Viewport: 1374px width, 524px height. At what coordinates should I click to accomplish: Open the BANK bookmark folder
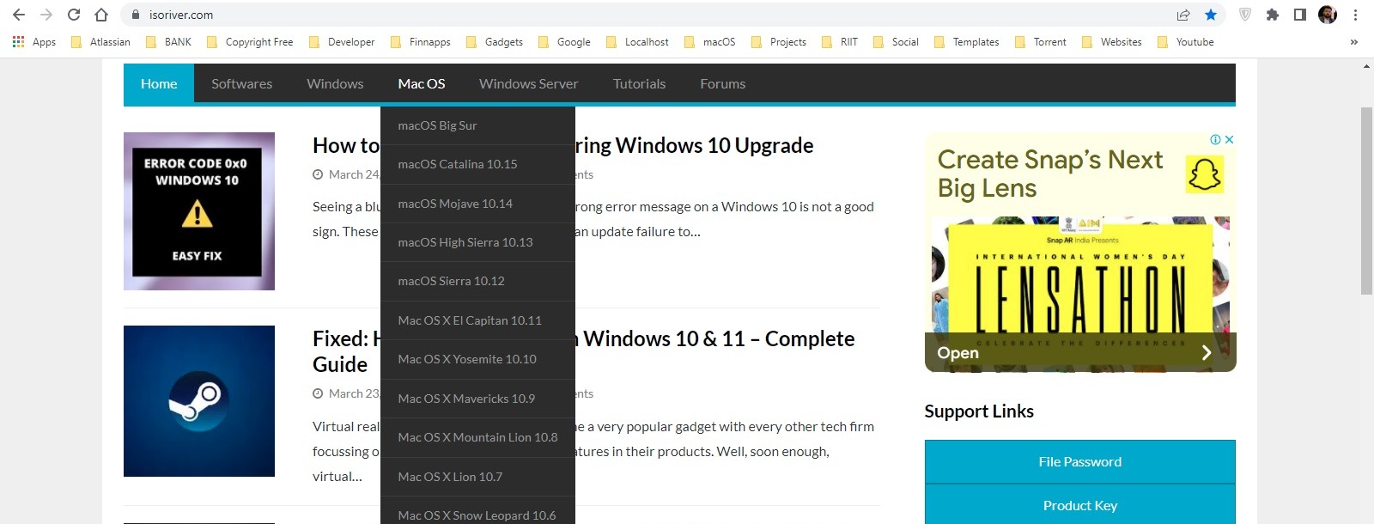pos(168,41)
